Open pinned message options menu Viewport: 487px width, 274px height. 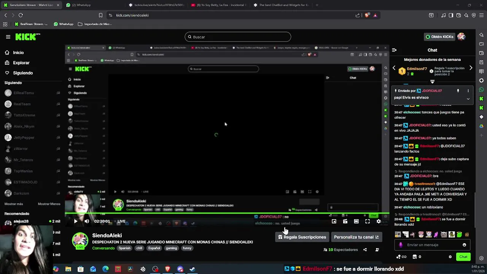coord(468,91)
